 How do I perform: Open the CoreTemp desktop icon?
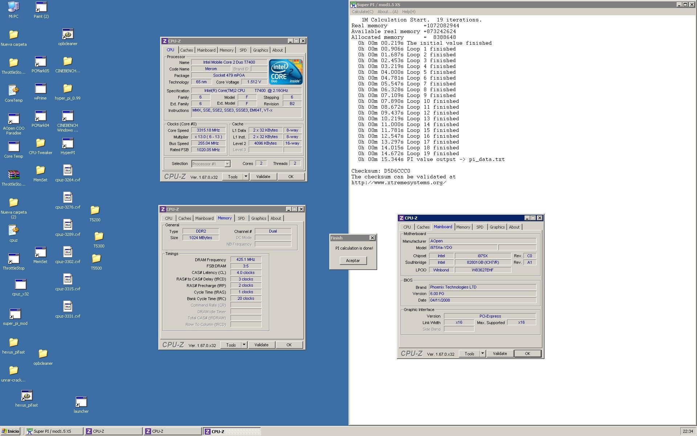pyautogui.click(x=13, y=90)
